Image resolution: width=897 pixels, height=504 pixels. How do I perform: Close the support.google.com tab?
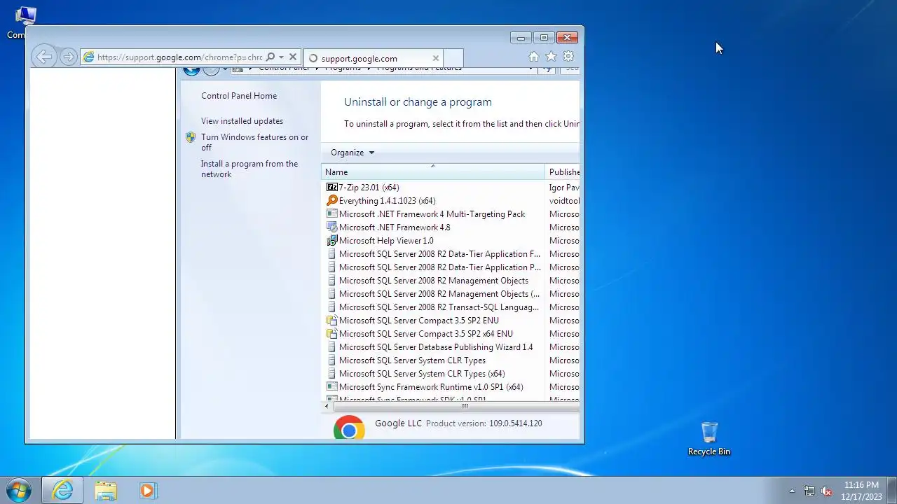click(x=435, y=58)
